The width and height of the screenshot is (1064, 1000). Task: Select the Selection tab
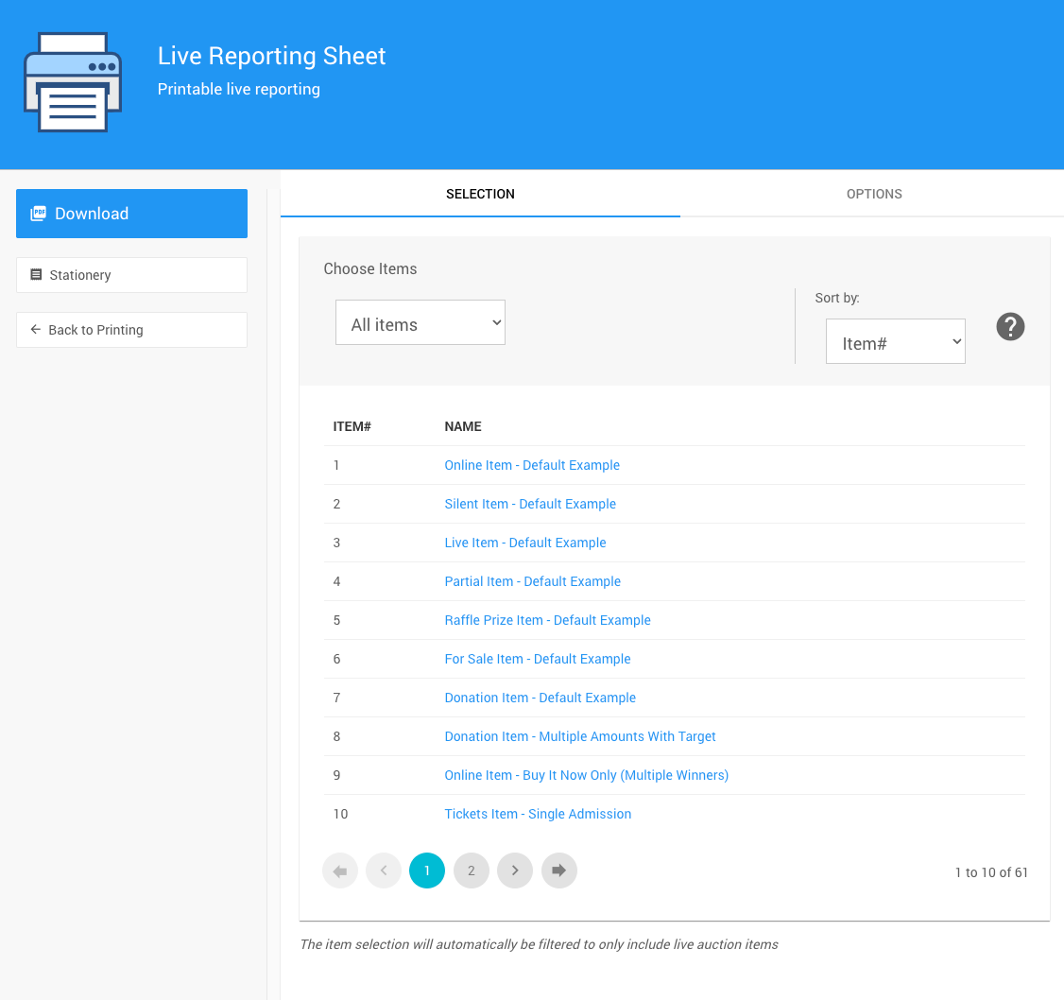click(x=480, y=194)
